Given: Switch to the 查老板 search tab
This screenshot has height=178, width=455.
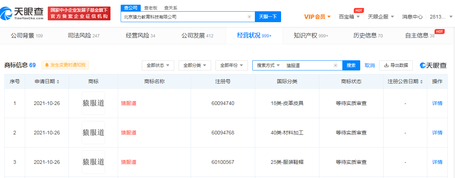Looking at the screenshot, I should coord(151,8).
